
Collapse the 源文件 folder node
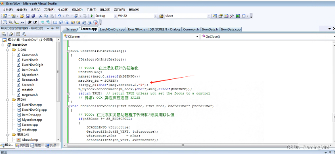[8, 100]
